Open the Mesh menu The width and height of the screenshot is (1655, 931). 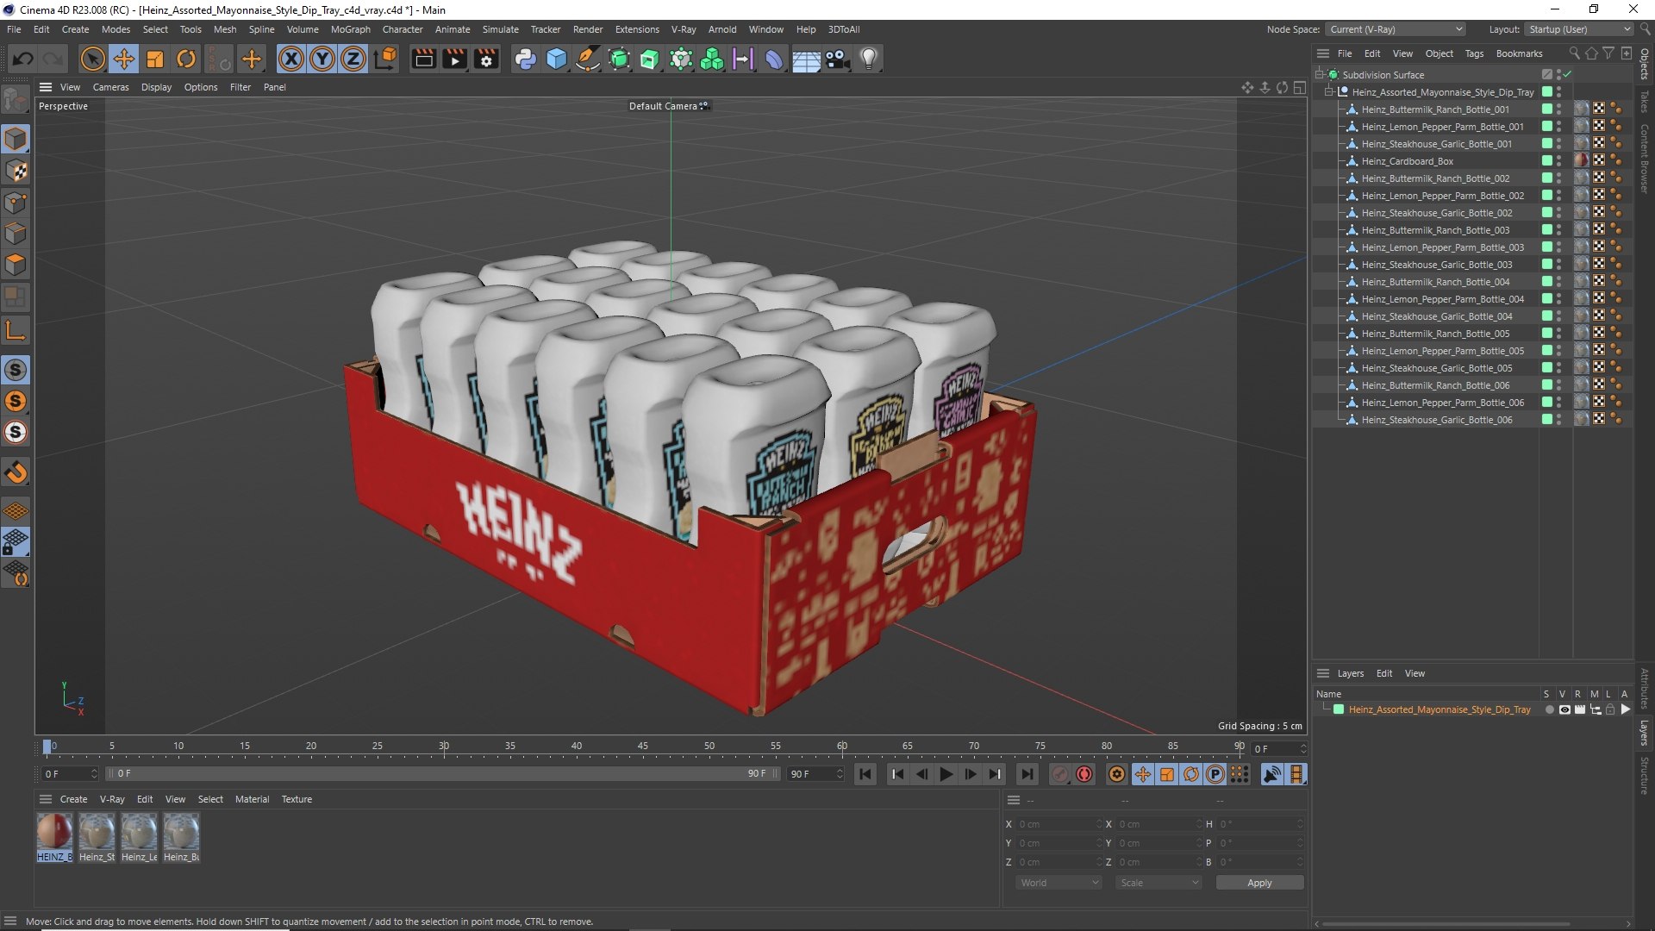(225, 29)
